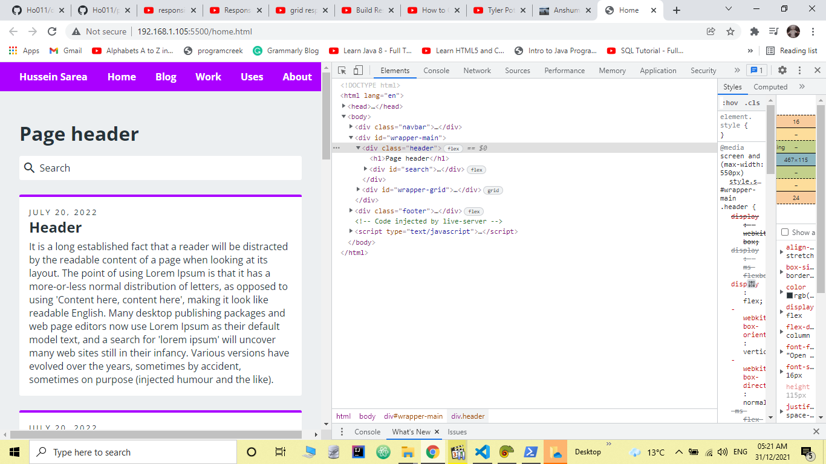Open Visual Studio Code from the taskbar
The height and width of the screenshot is (464, 826).
pyautogui.click(x=482, y=452)
